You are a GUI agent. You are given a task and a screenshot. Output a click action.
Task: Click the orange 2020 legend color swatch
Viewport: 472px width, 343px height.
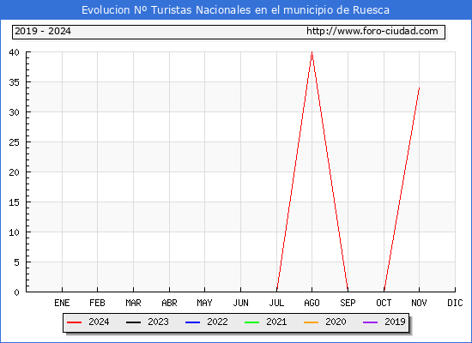click(x=311, y=322)
